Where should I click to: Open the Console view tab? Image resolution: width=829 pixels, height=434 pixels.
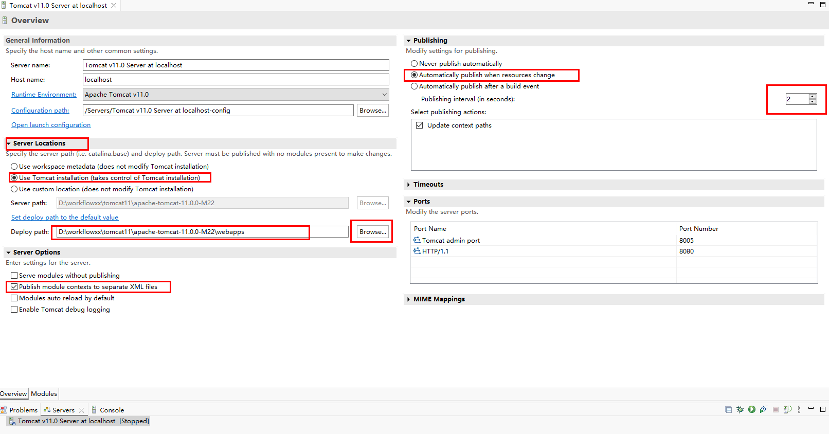coord(108,410)
